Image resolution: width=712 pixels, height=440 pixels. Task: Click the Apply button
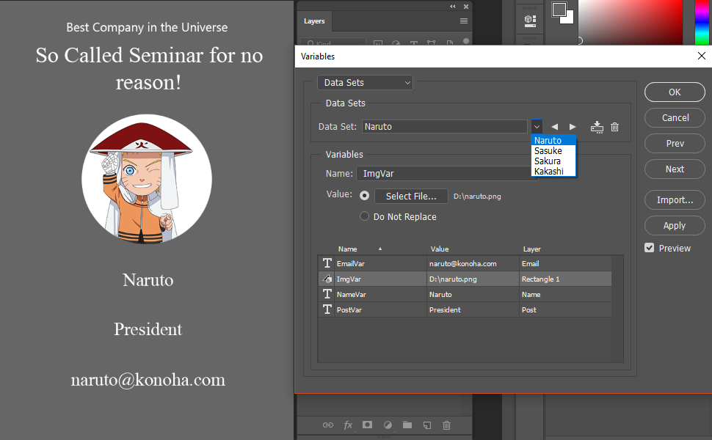click(675, 225)
